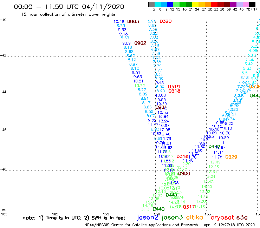260x228 pixels.
Task: Click the dark blue 9-12 ft legend swatch
Action: (170, 4)
